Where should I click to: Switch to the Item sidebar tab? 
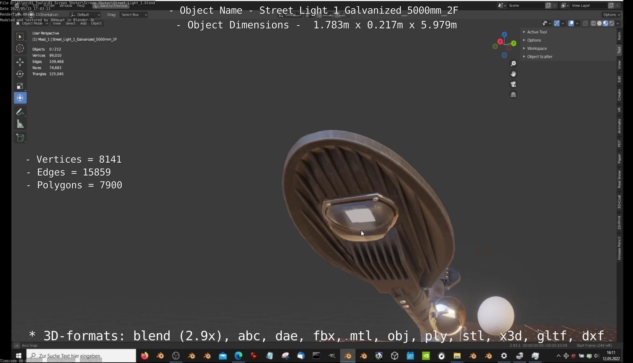tap(619, 36)
